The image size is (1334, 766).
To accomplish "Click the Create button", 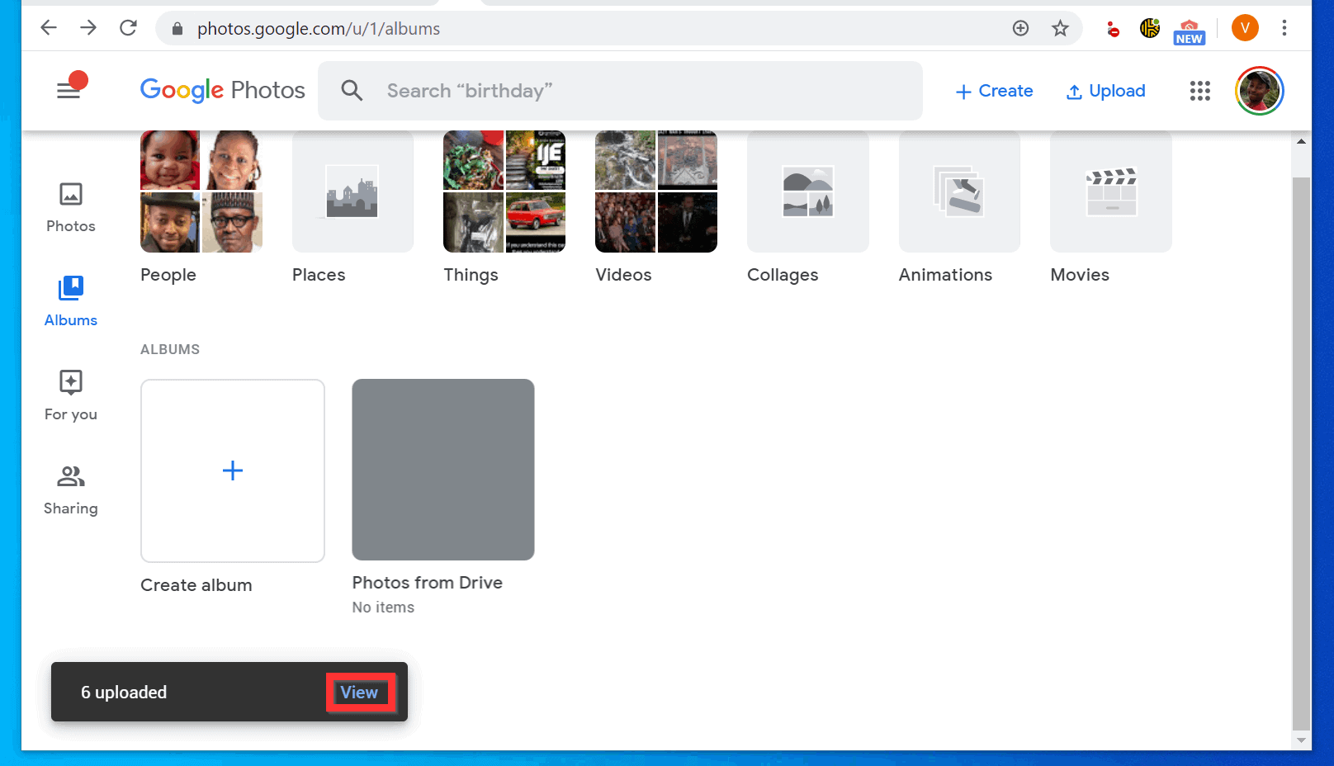I will click(x=994, y=91).
